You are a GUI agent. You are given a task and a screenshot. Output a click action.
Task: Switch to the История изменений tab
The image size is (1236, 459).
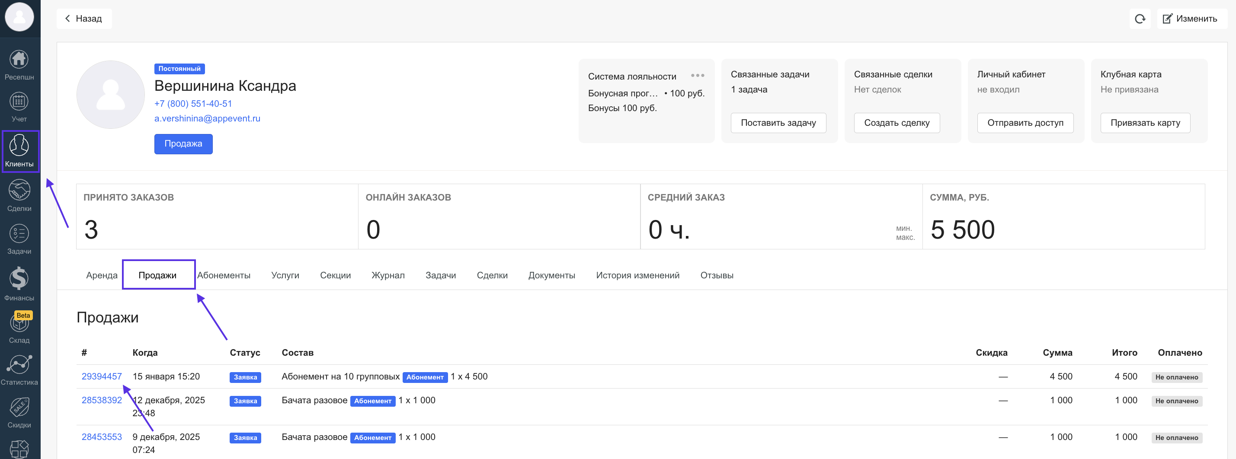tap(637, 275)
